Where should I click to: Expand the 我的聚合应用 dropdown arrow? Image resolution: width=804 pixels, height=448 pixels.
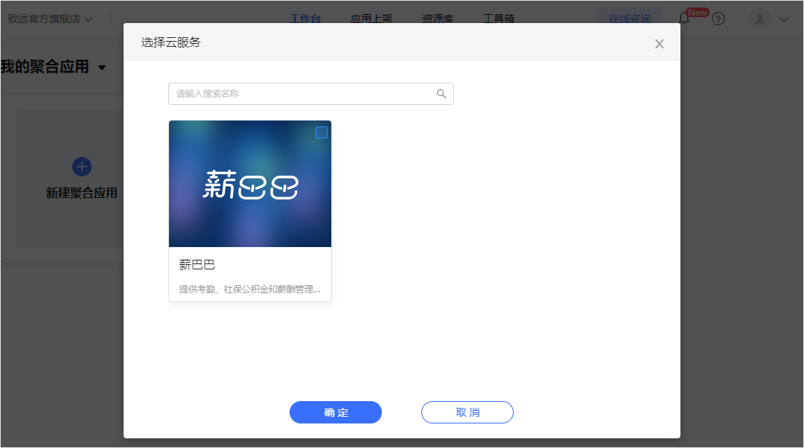point(102,68)
